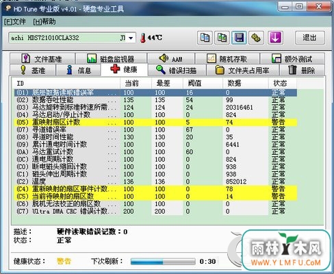334x274 pixels.
Task: Select row (0A) 马达重试计数
Action: (155, 152)
